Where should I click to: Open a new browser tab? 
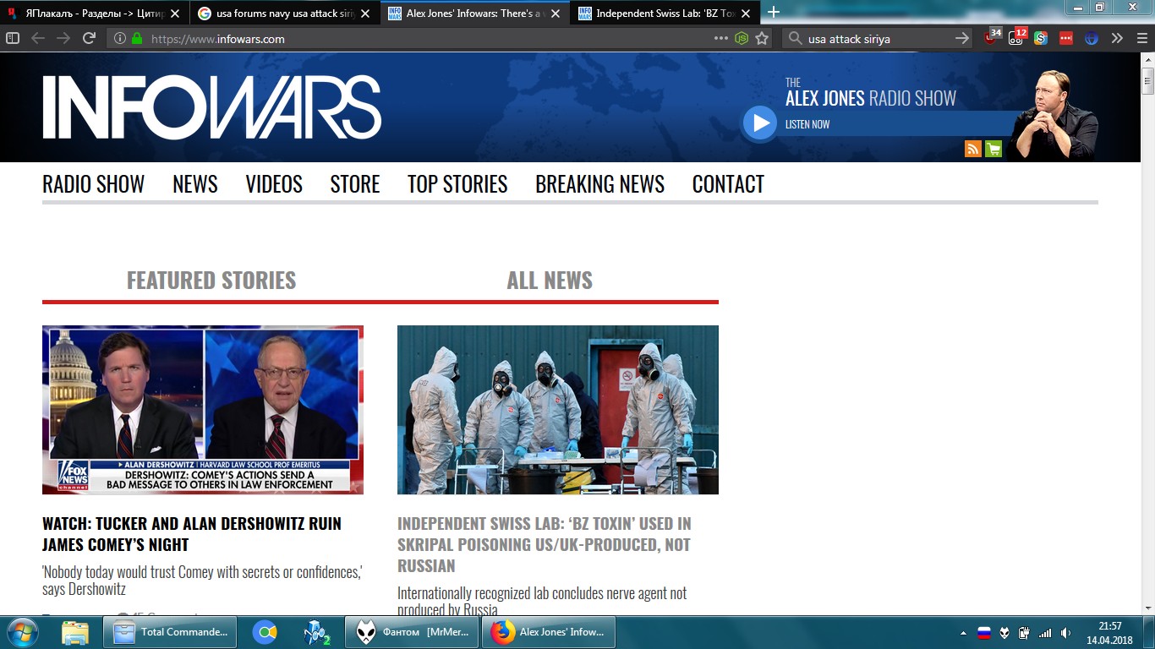click(773, 12)
